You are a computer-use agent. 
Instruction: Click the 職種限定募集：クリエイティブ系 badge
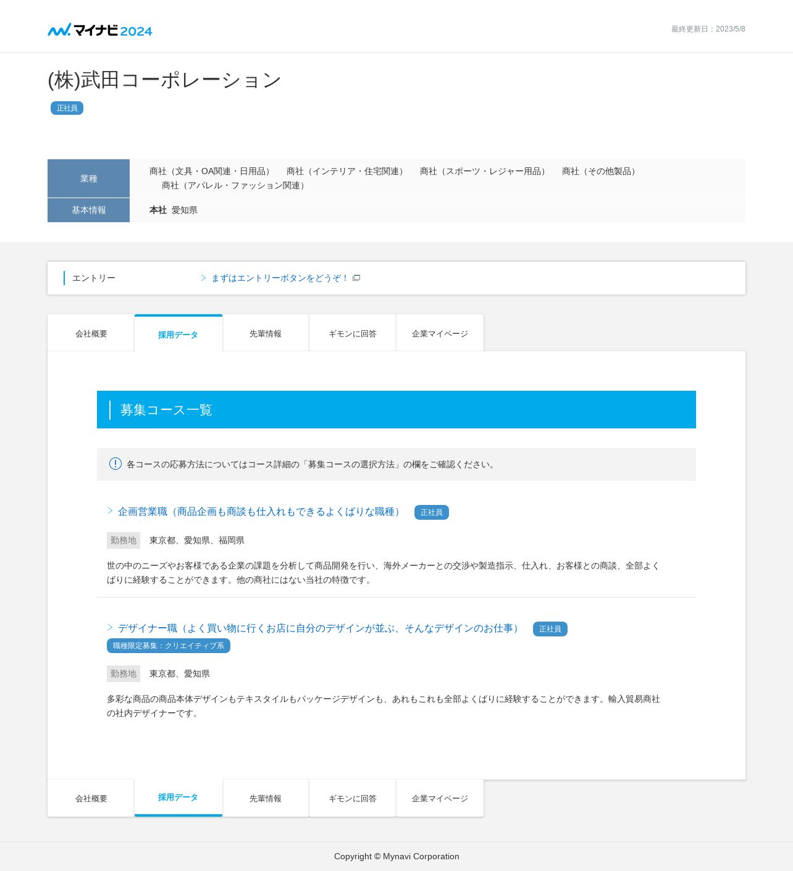169,646
